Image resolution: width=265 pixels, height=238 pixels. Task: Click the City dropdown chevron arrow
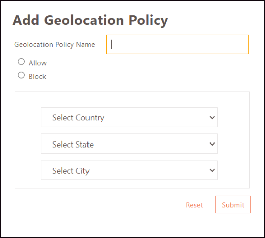pos(212,170)
